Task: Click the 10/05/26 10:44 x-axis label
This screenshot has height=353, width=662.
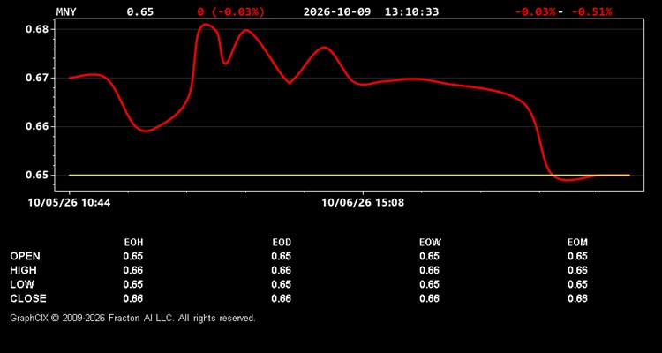Action: coord(69,203)
